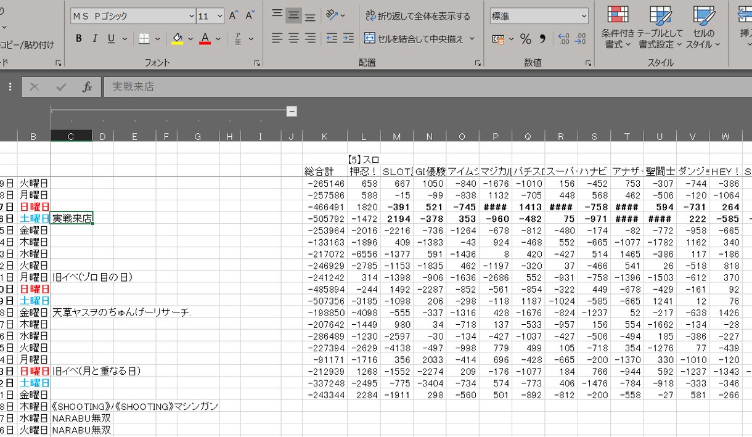Click セルを結合して中央揃え merge button
752x437 pixels.
[414, 38]
